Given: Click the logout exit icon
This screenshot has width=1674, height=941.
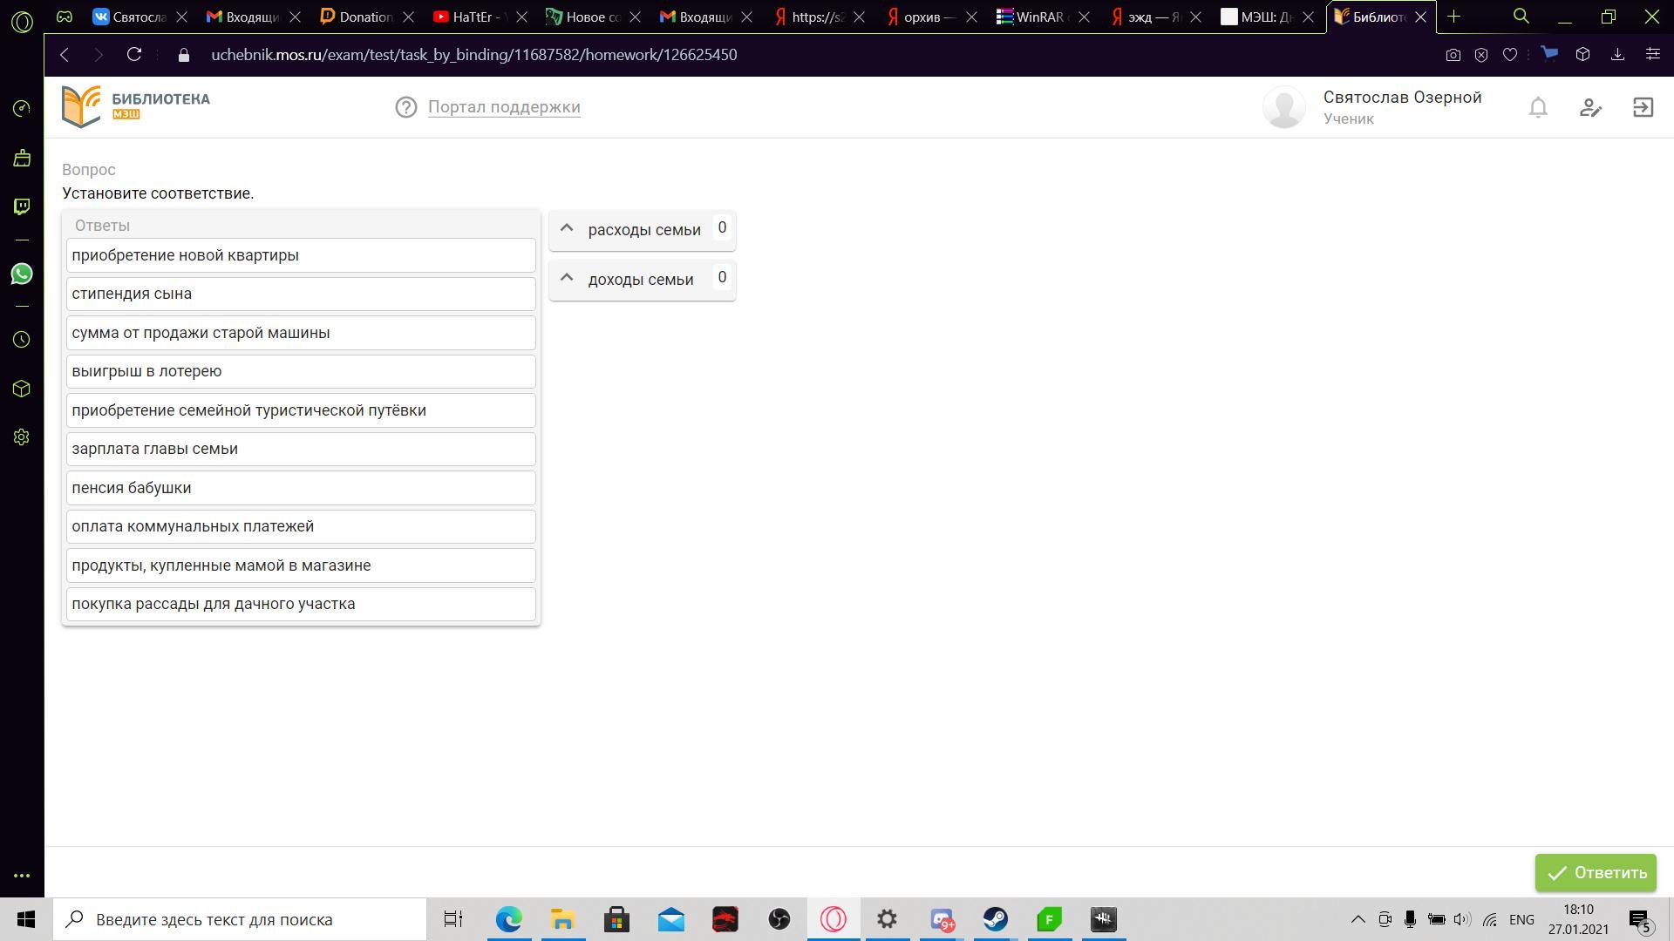Looking at the screenshot, I should click(1643, 107).
